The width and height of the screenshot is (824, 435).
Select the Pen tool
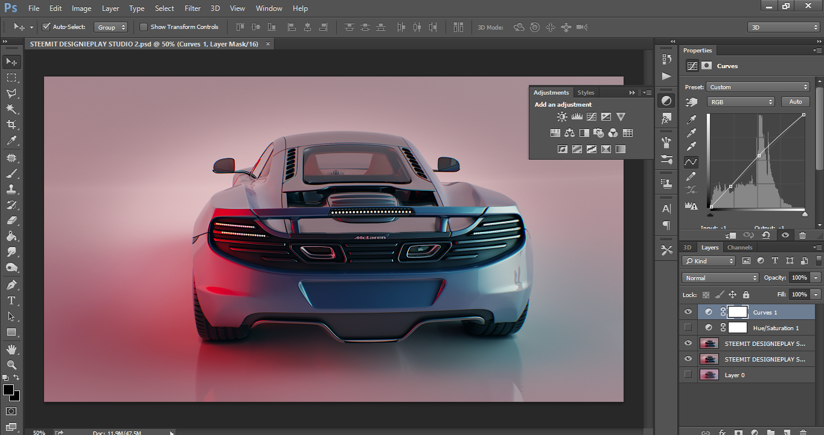(x=11, y=284)
